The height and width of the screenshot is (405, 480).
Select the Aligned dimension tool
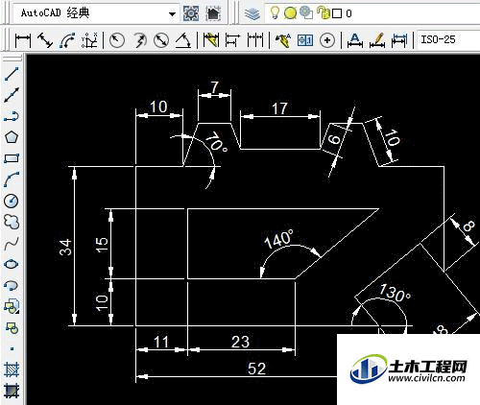tap(45, 40)
